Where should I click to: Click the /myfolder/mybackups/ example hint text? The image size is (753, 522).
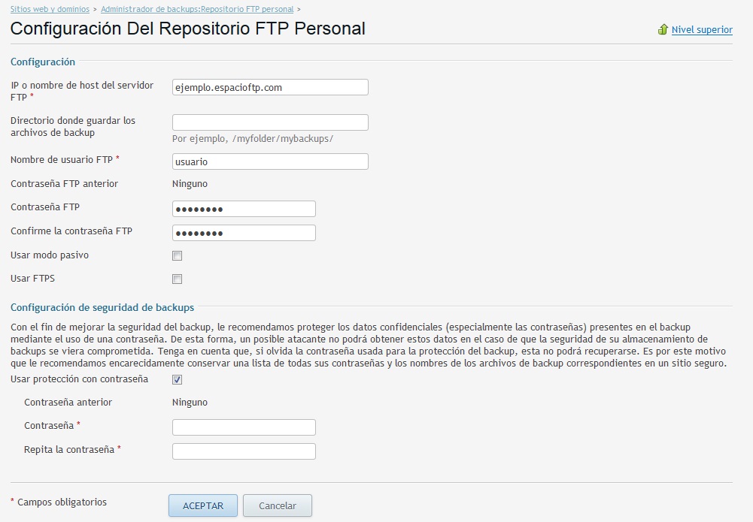pyautogui.click(x=253, y=139)
